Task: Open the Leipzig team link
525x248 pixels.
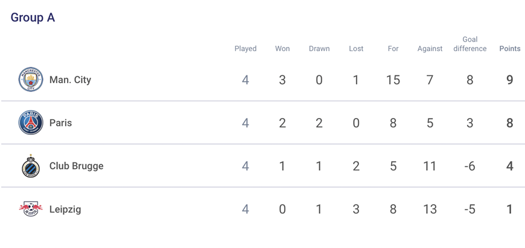Action: pyautogui.click(x=65, y=209)
